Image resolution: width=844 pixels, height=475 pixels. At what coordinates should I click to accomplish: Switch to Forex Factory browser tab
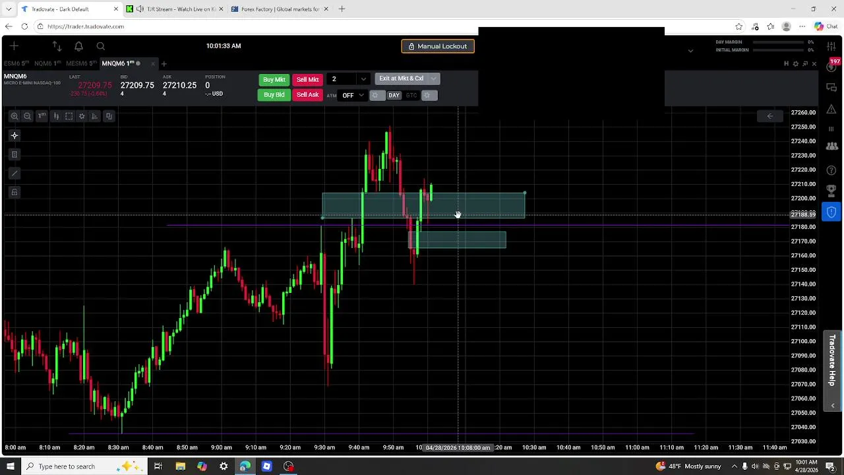(280, 9)
